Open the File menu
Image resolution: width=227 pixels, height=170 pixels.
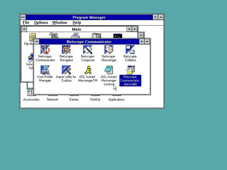coord(26,23)
